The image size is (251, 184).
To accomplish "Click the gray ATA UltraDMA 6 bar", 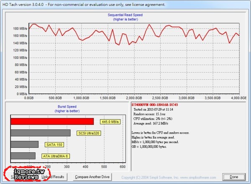I will [23, 156].
